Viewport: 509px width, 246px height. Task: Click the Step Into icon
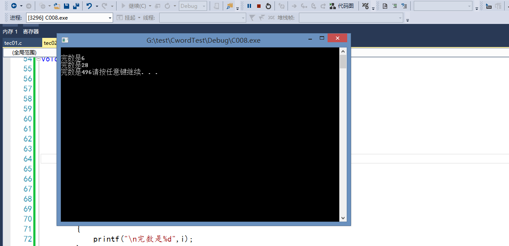click(304, 6)
